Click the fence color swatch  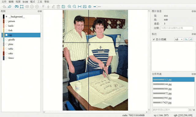point(4,58)
